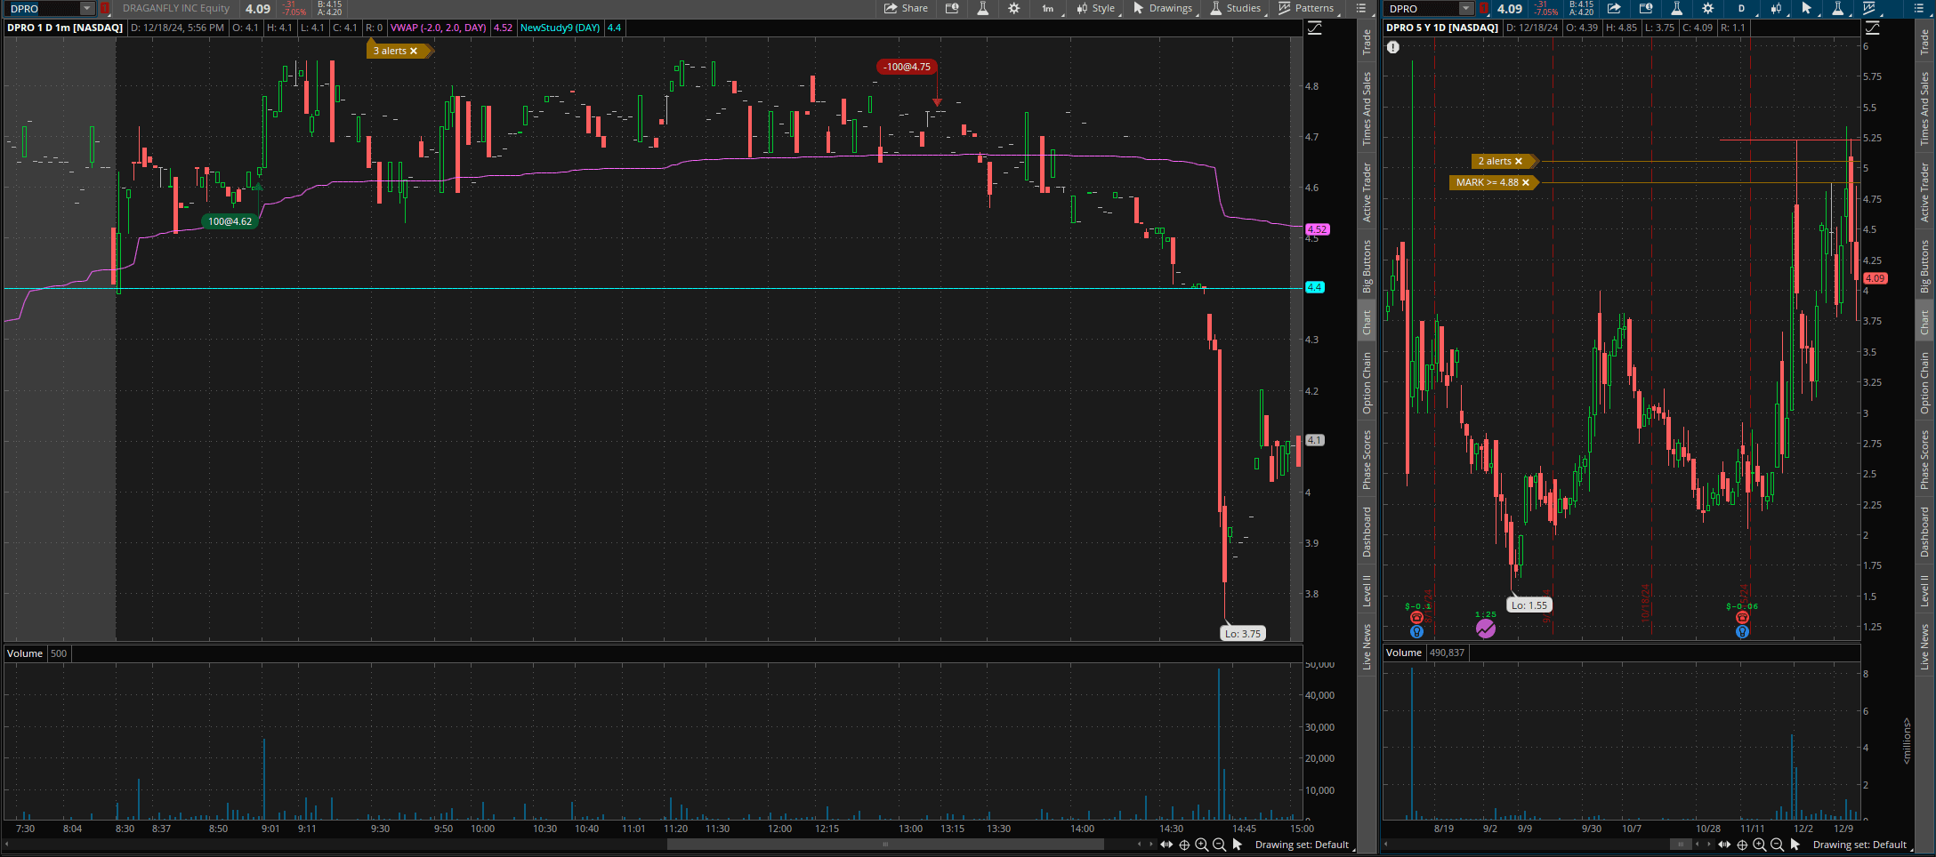Click the Trade tab on left sidebar

pyautogui.click(x=1367, y=42)
